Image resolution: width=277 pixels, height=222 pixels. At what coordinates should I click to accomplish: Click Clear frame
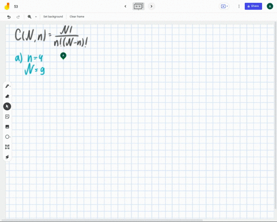[77, 17]
